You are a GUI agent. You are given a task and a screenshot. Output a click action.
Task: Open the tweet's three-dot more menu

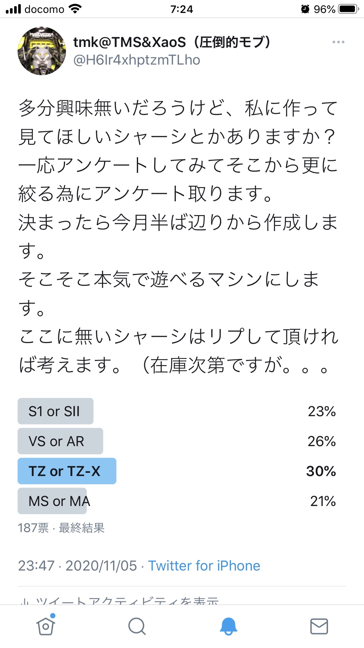338,42
